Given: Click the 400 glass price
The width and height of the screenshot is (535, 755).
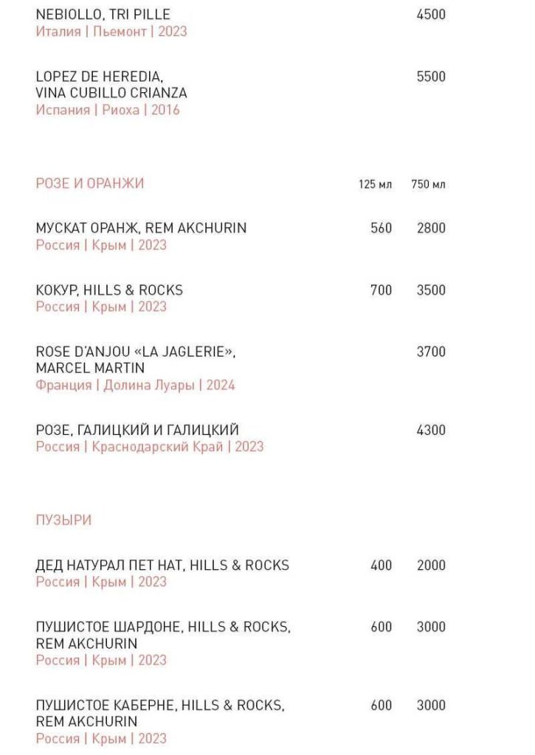Looking at the screenshot, I should tap(382, 566).
